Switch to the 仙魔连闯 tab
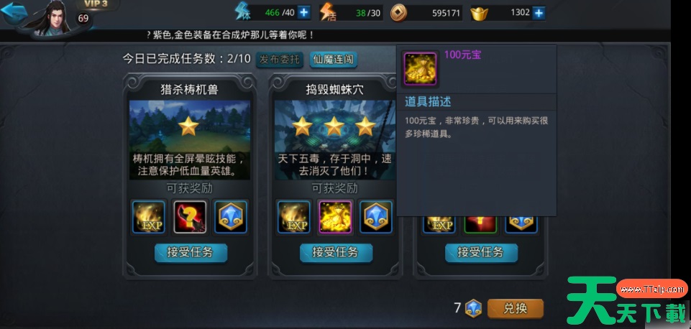691x329 pixels. pos(334,60)
